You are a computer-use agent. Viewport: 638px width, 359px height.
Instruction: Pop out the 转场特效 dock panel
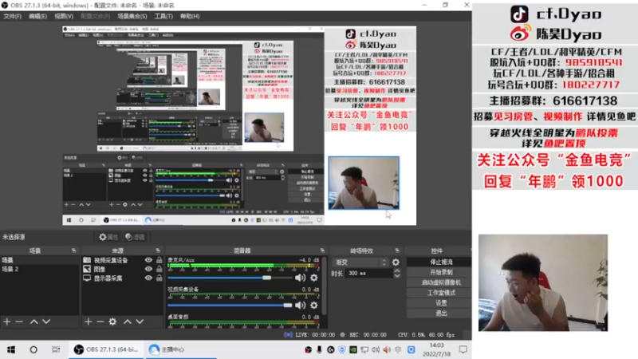click(x=397, y=251)
